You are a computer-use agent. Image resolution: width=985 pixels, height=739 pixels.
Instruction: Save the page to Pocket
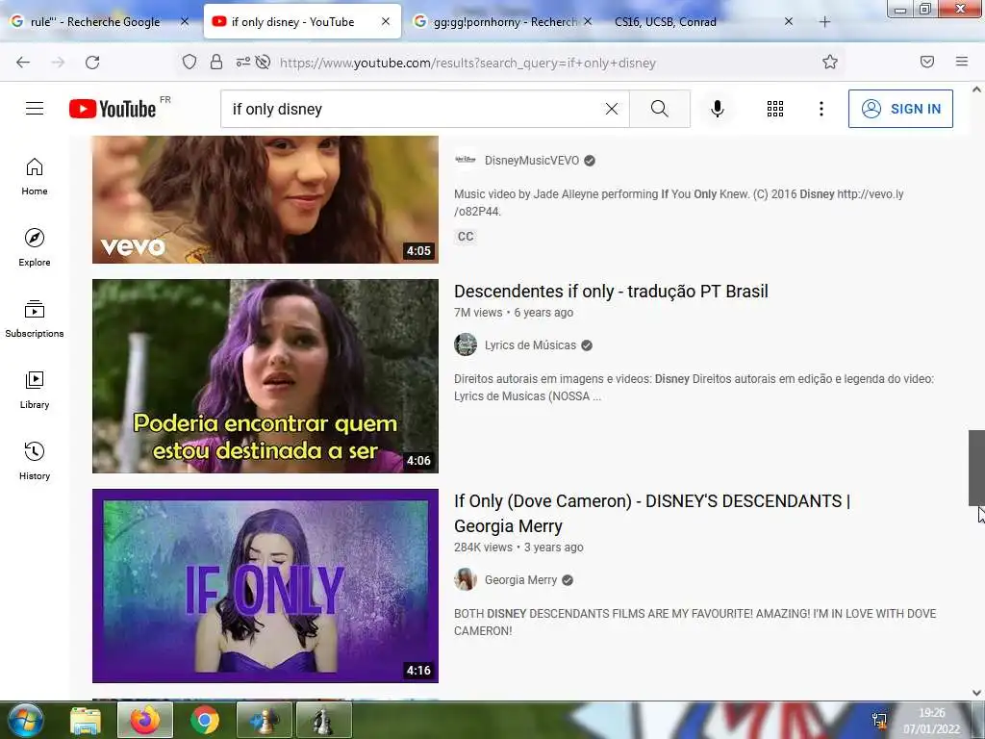(927, 62)
